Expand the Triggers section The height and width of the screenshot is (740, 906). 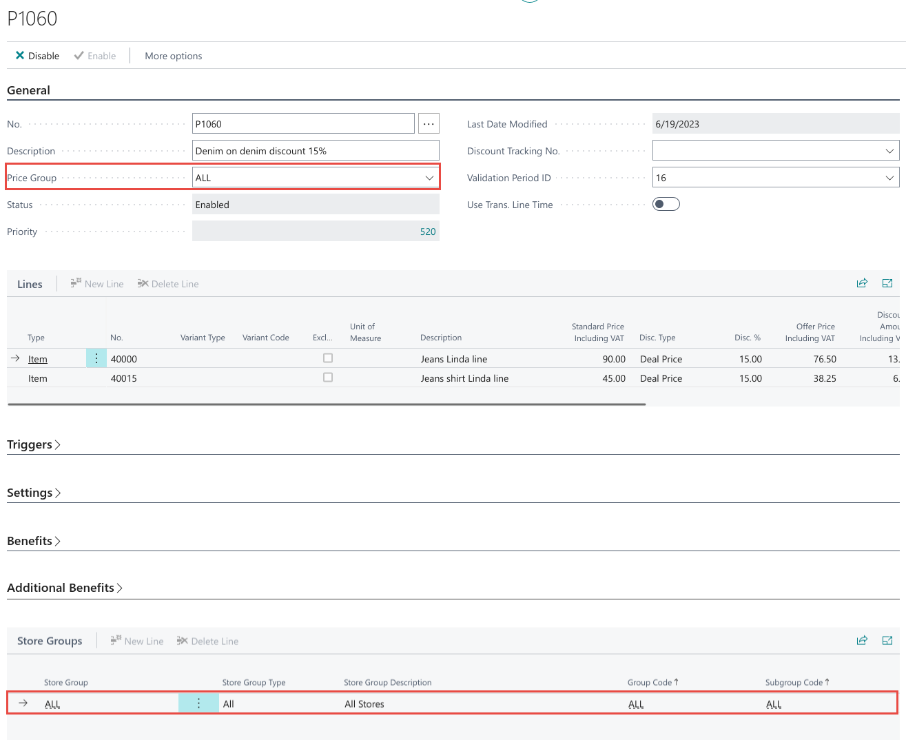[x=34, y=444]
